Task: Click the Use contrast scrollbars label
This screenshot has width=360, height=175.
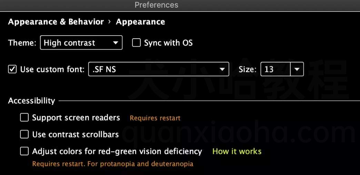Action: coord(75,134)
